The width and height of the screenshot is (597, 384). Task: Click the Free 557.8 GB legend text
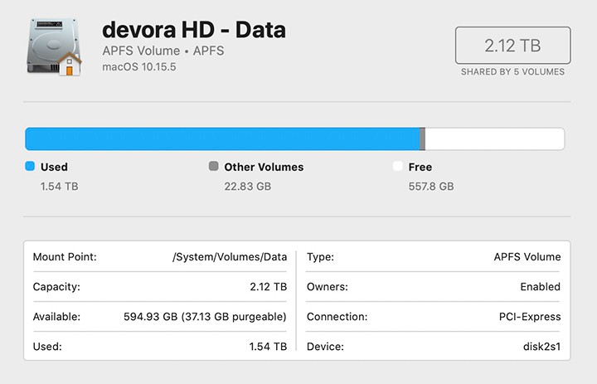(431, 187)
